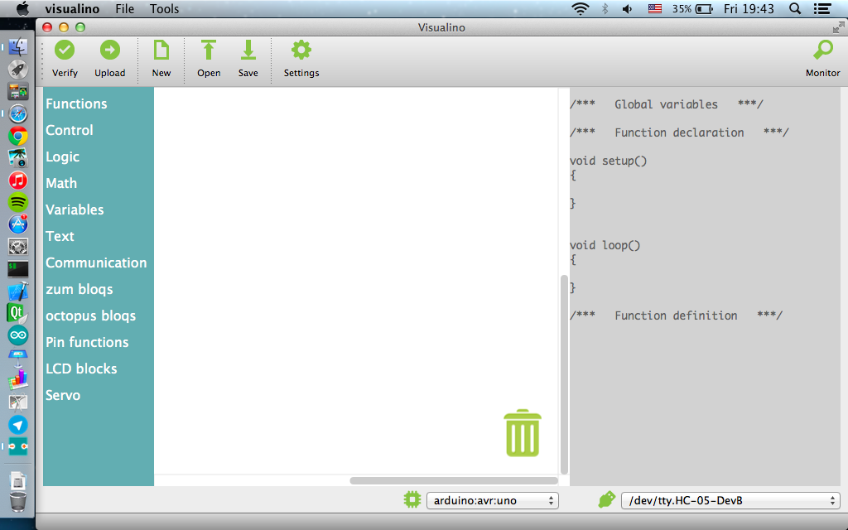This screenshot has height=530, width=848.
Task: Open Spotlight search in menu bar
Action: (795, 8)
